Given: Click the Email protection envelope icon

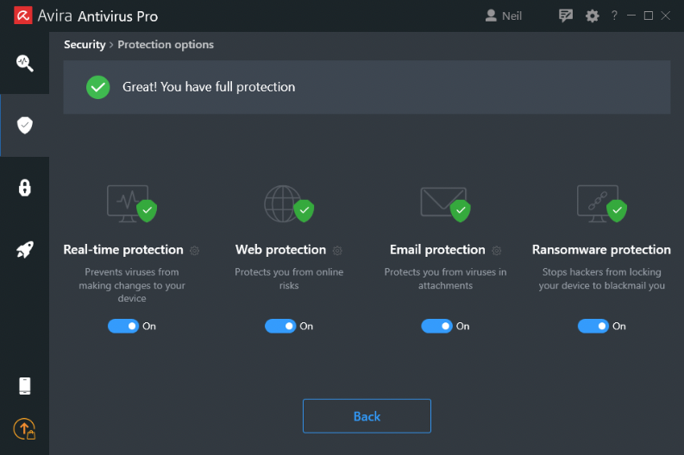Looking at the screenshot, I should [445, 204].
